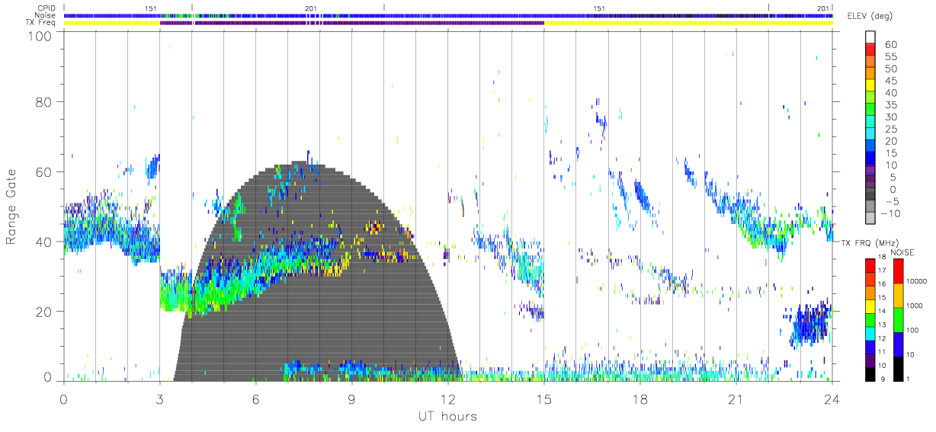Pick the light gray bottom segment of ELEV colorbar
This screenshot has width=936, height=432.
871,218
